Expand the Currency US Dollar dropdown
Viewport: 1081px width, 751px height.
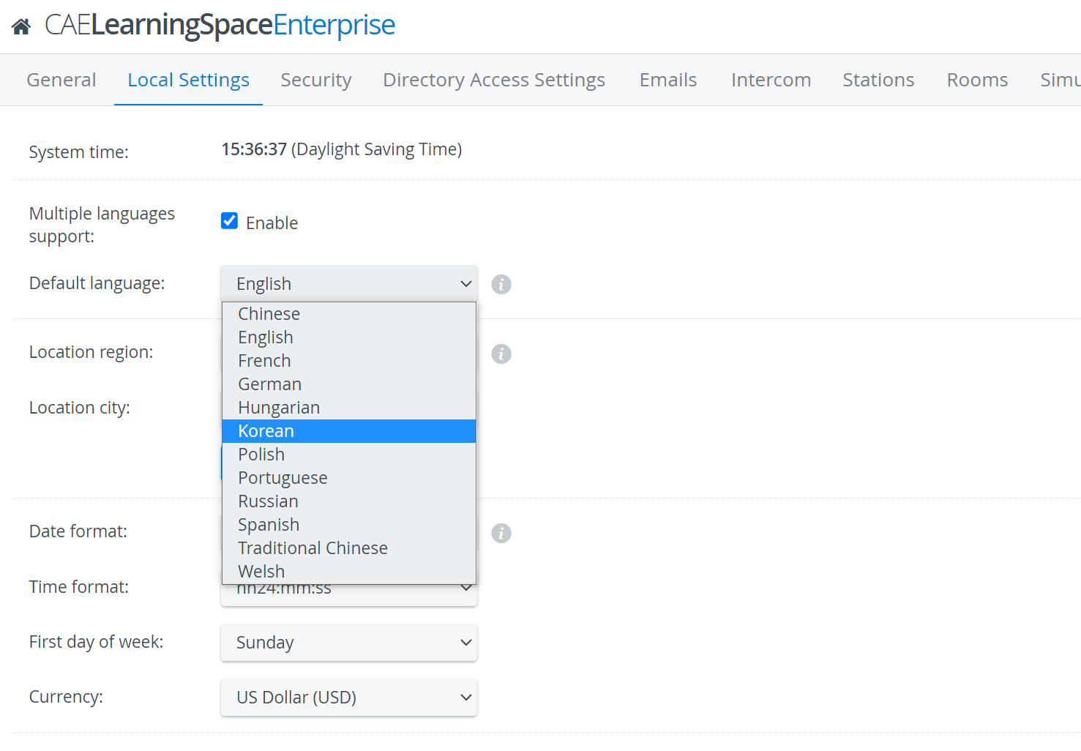click(x=349, y=697)
